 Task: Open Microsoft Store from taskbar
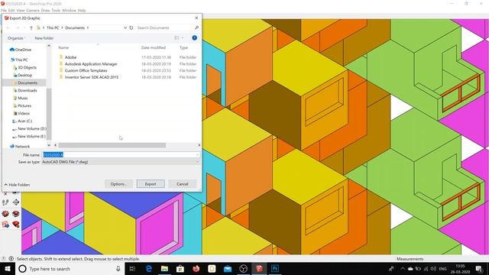[x=180, y=268]
